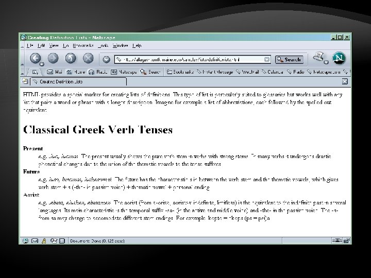
Task: Click the Navigator icon in status bar
Action: click(x=25, y=241)
